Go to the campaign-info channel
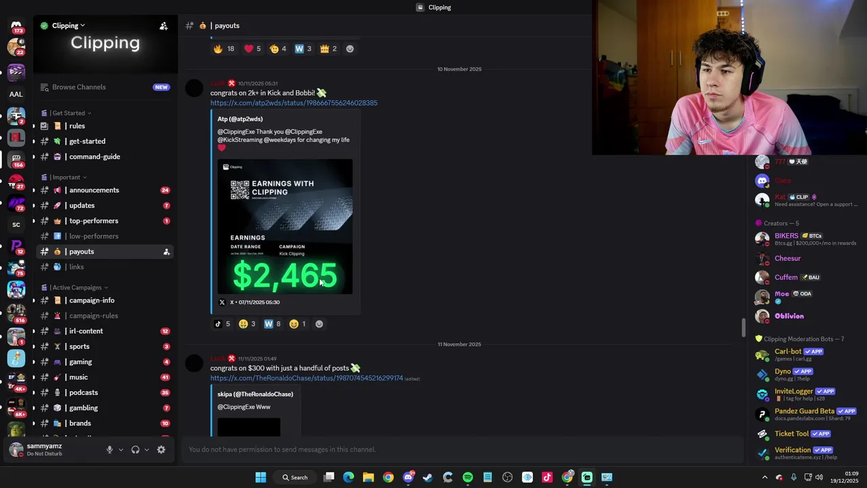The image size is (867, 488). tap(105, 300)
